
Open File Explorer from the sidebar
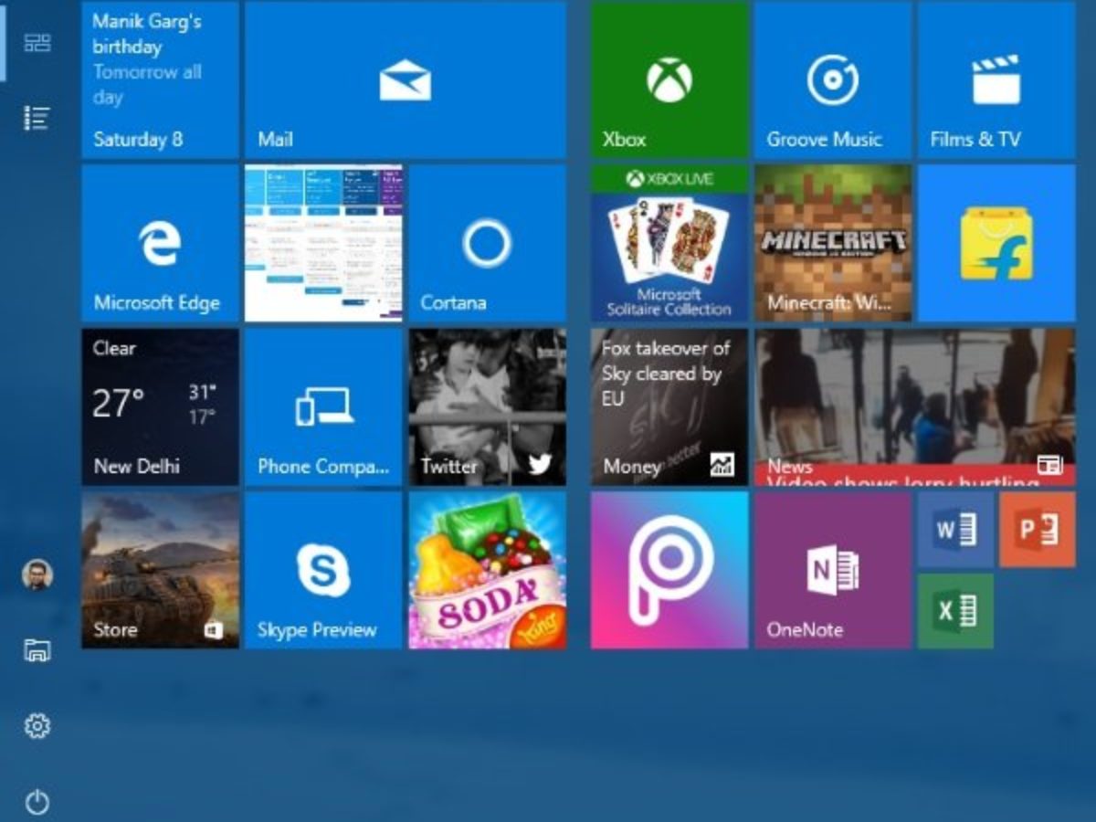coord(37,650)
